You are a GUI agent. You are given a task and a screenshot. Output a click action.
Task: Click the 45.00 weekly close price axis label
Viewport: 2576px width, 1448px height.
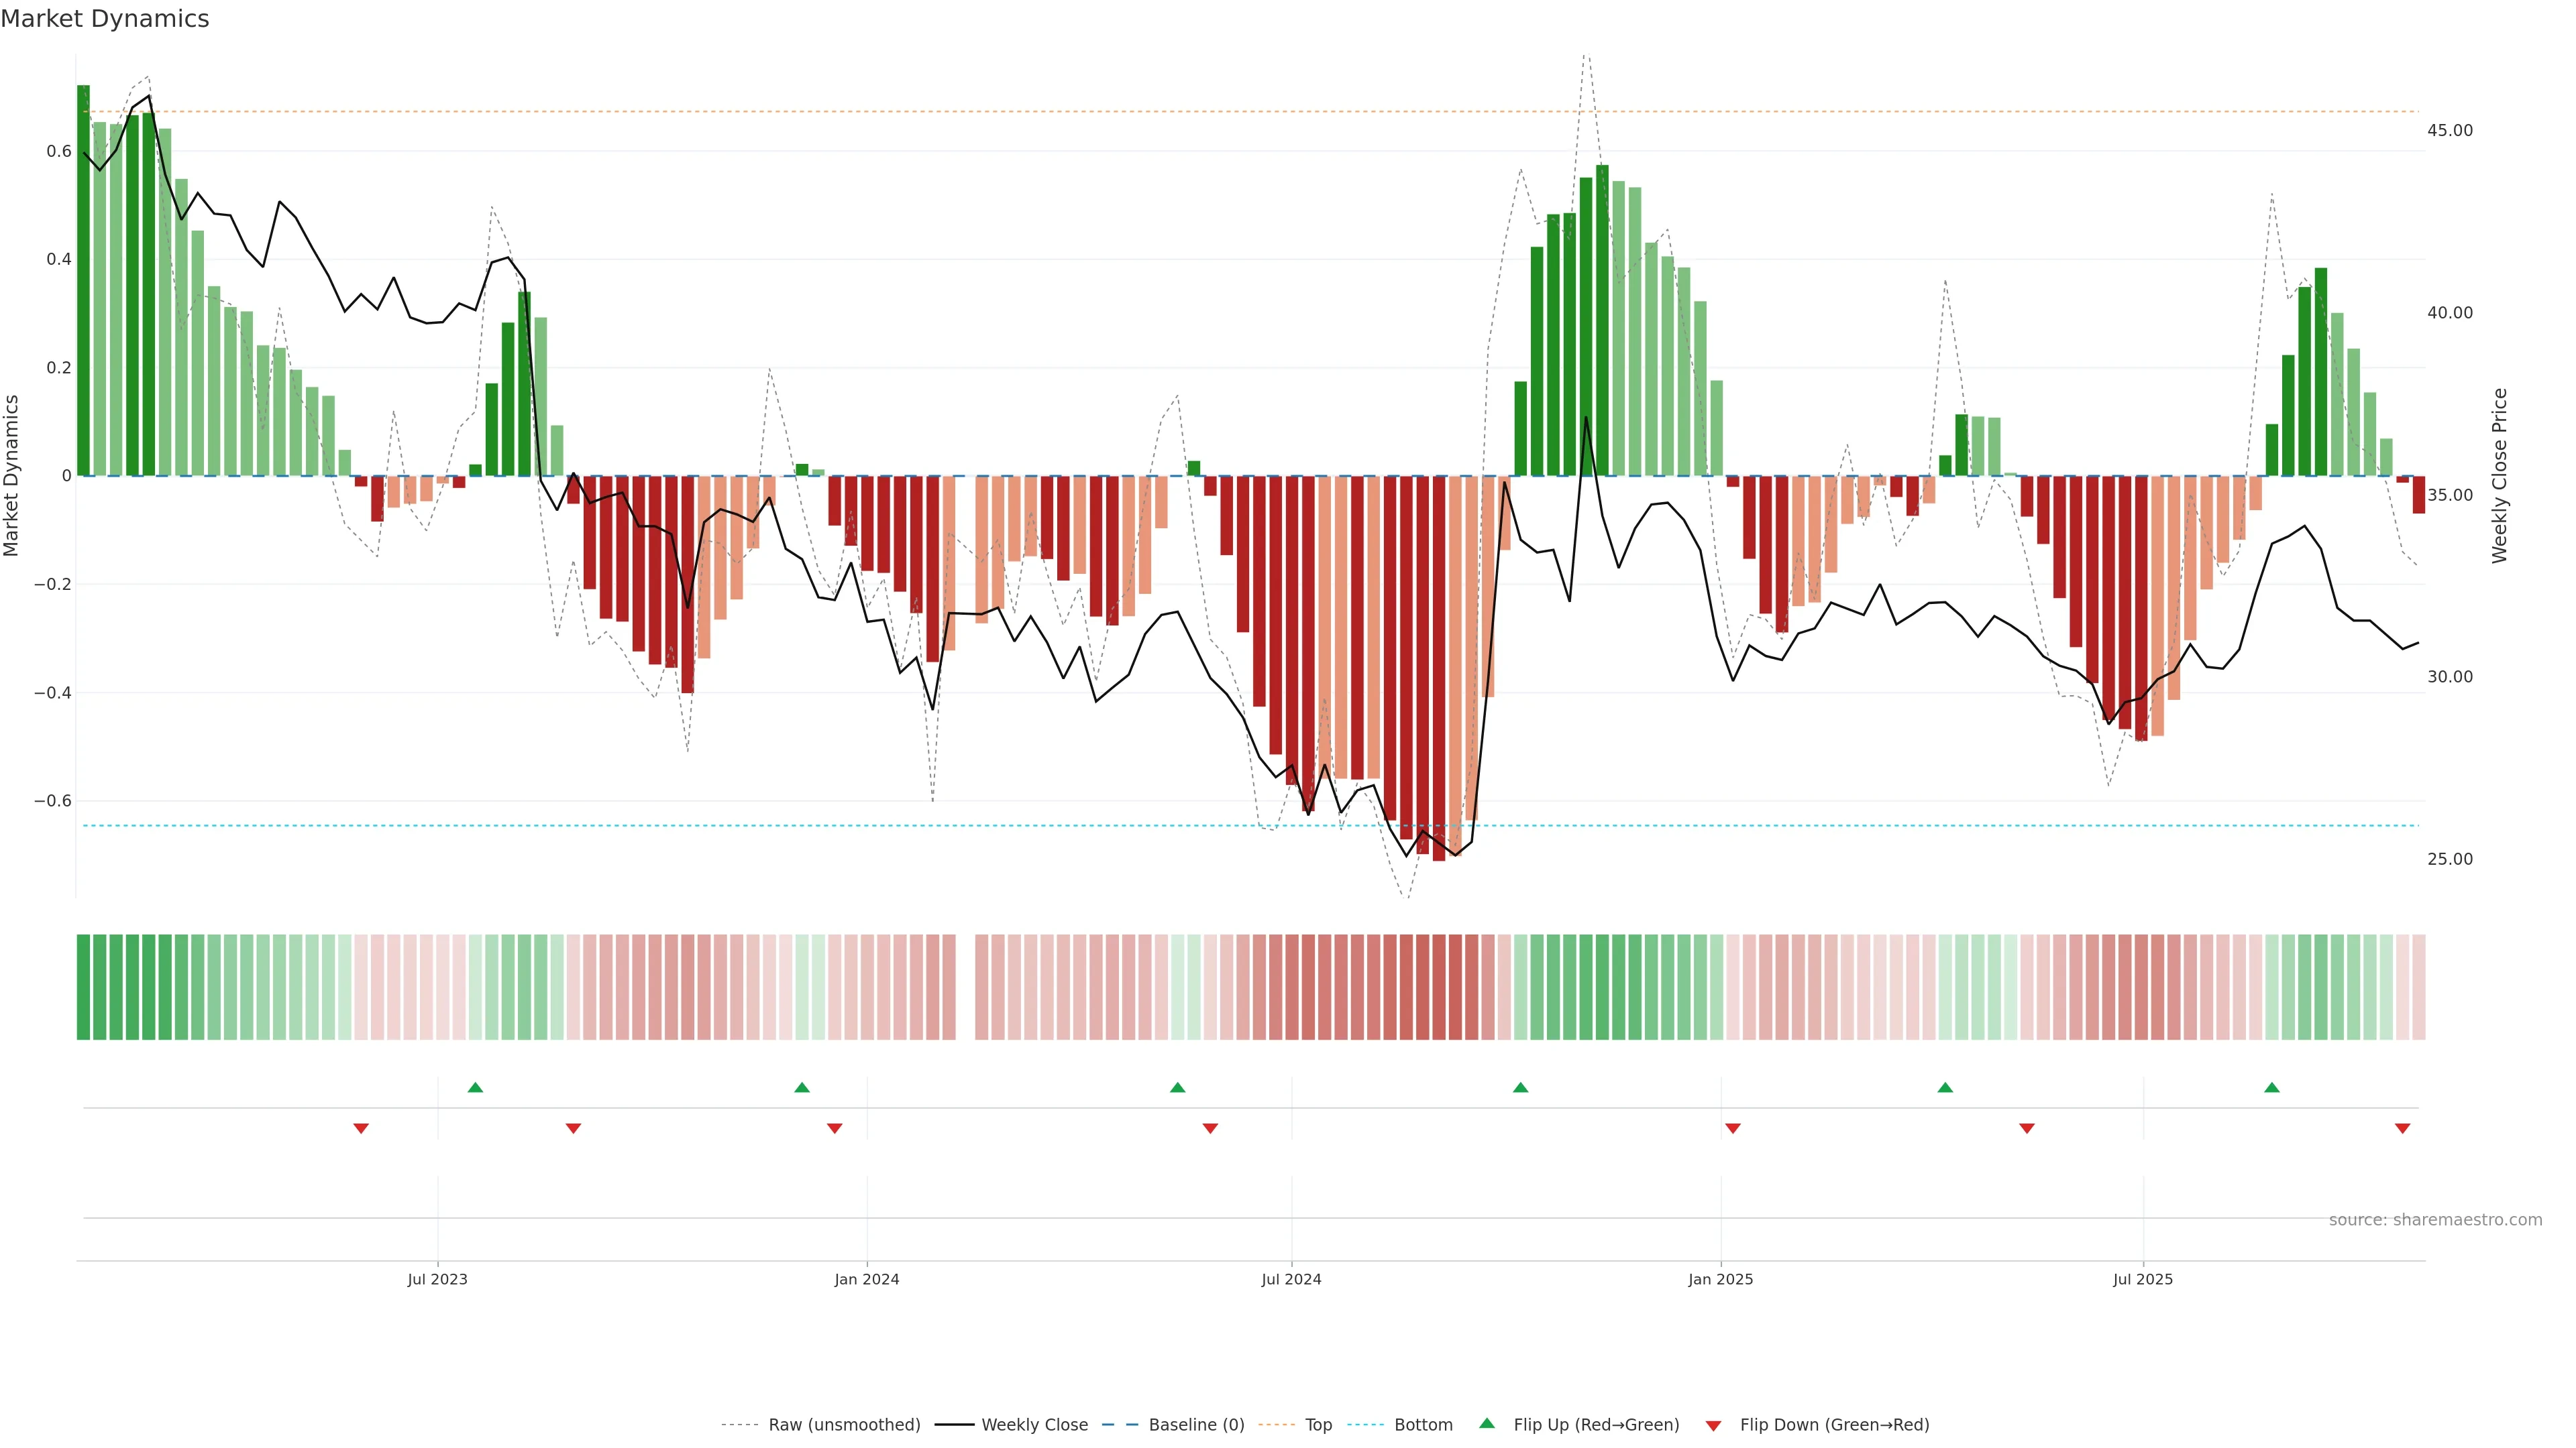2449,130
